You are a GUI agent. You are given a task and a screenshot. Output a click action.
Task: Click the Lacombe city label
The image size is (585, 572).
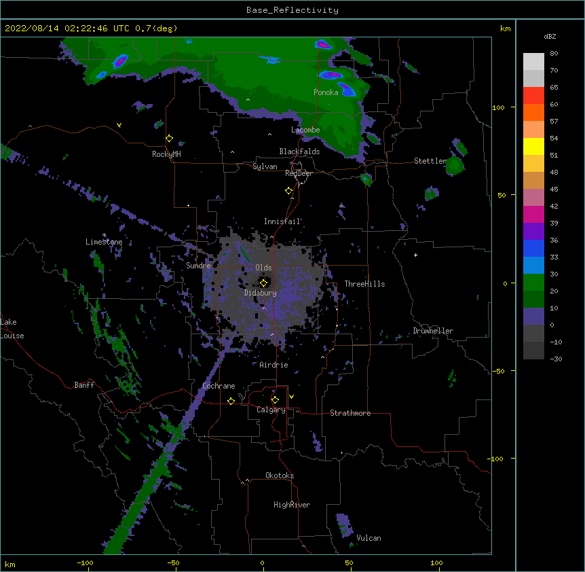click(x=305, y=130)
